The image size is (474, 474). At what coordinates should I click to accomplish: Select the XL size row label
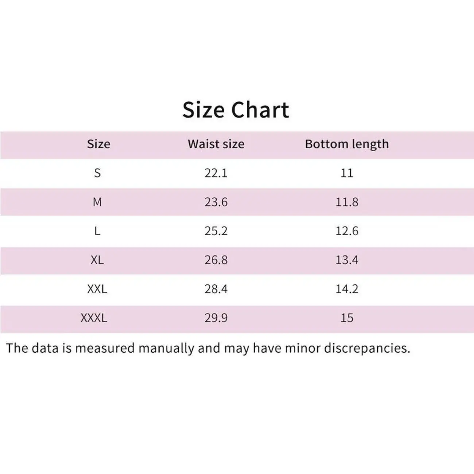(x=97, y=260)
